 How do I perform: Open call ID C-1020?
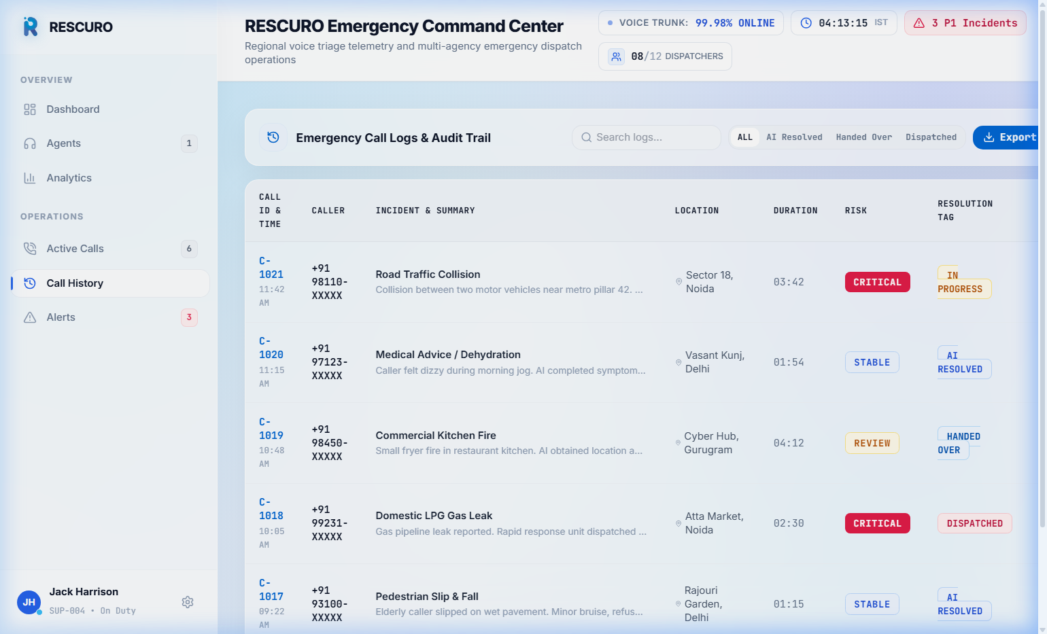271,348
